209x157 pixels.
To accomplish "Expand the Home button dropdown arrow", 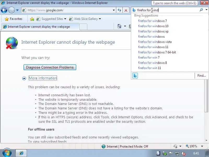I will click(125, 26).
